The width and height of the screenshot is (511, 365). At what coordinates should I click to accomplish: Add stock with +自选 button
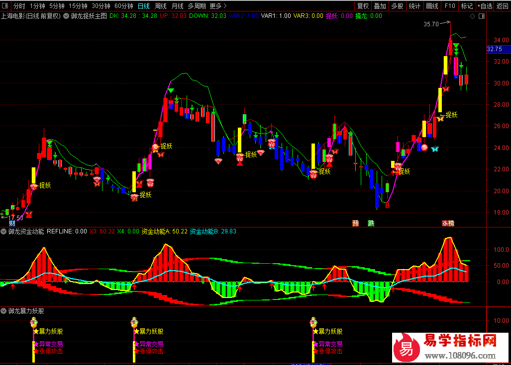pos(485,6)
